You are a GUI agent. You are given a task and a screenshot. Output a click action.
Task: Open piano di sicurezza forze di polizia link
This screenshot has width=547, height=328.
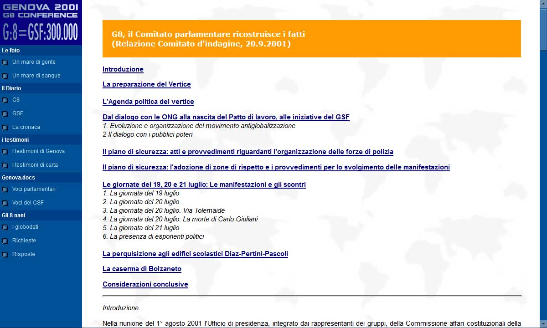[x=248, y=152]
